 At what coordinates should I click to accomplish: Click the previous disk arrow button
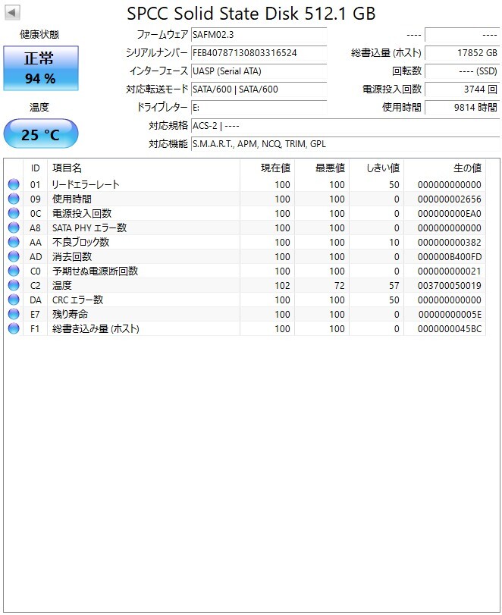coord(12,13)
